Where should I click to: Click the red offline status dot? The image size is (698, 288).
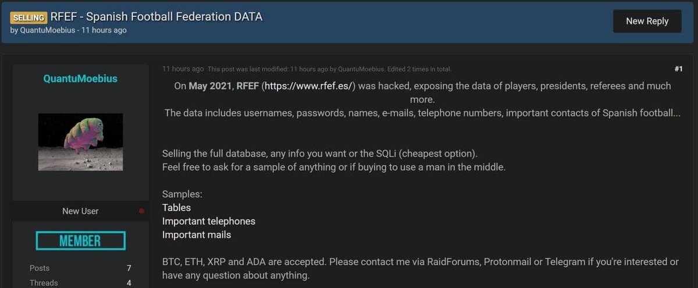[141, 211]
